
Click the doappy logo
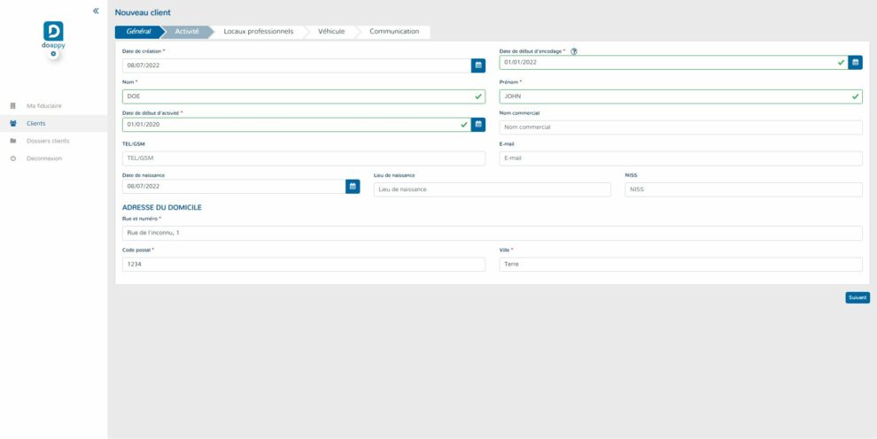53,34
